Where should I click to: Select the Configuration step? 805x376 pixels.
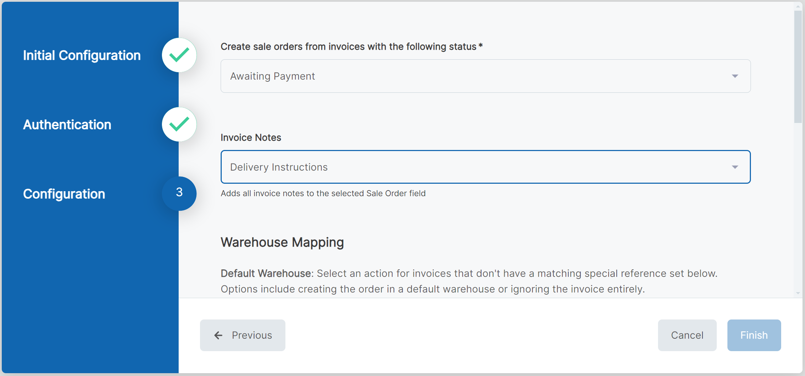point(64,194)
